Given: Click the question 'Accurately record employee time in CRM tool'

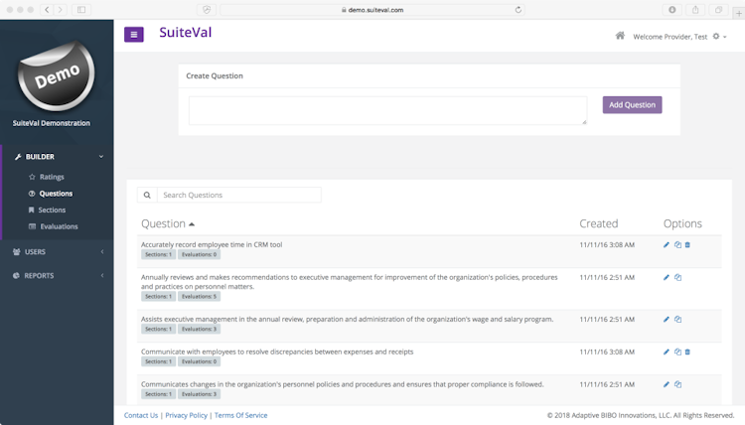Looking at the screenshot, I should [x=212, y=244].
